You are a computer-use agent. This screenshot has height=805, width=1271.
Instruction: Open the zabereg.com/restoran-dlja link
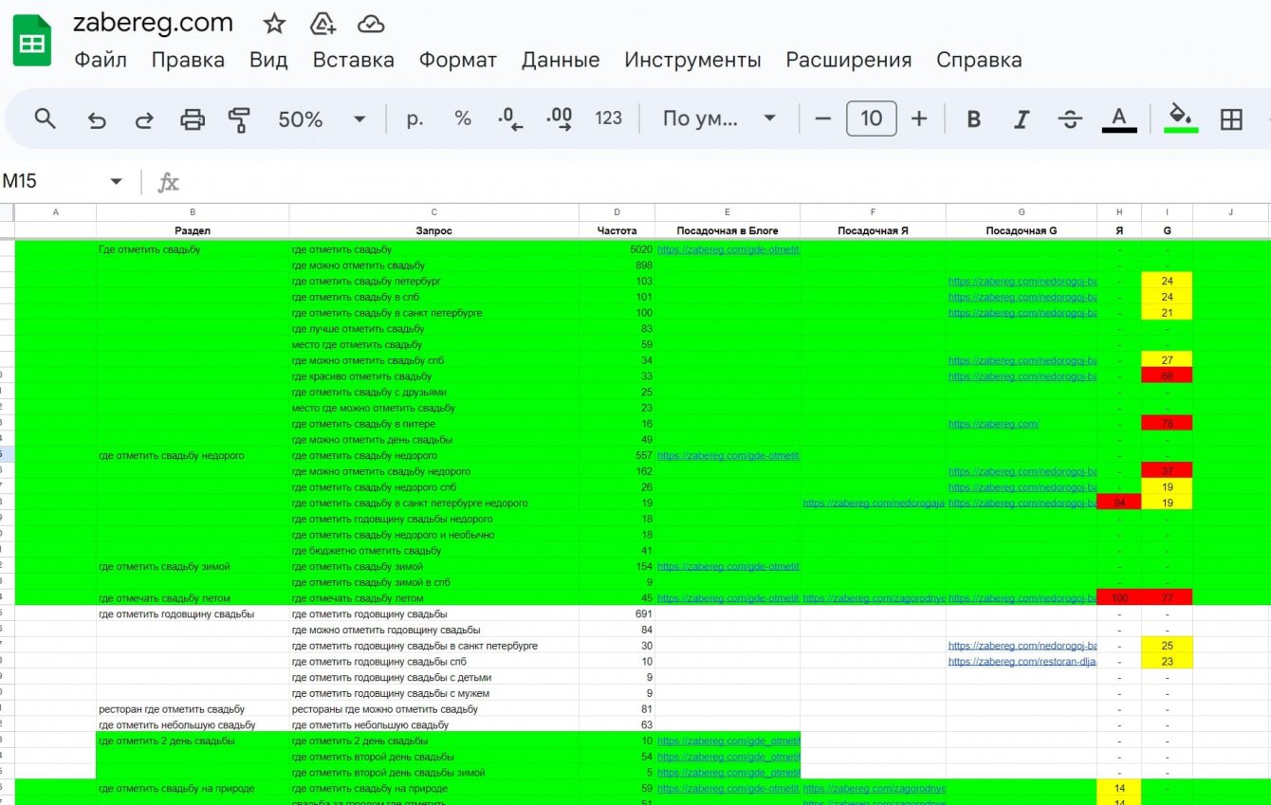(1022, 662)
